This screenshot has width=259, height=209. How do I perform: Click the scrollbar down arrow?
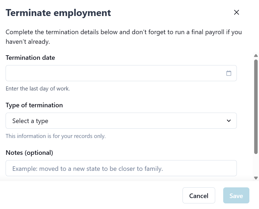(x=256, y=178)
